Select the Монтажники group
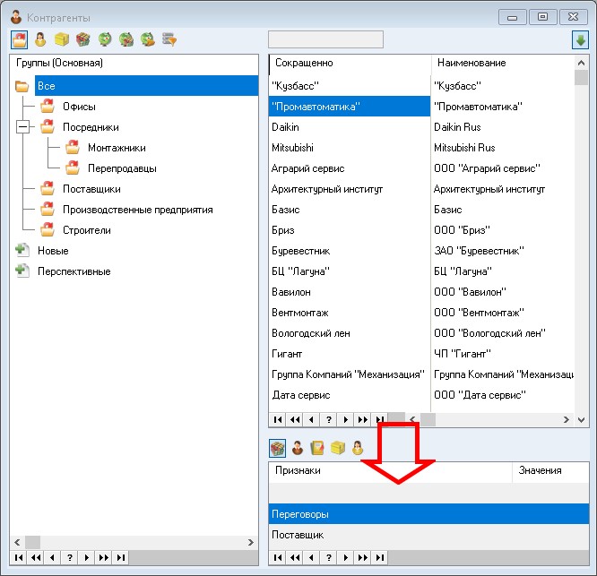Image resolution: width=597 pixels, height=576 pixels. pyautogui.click(x=117, y=148)
